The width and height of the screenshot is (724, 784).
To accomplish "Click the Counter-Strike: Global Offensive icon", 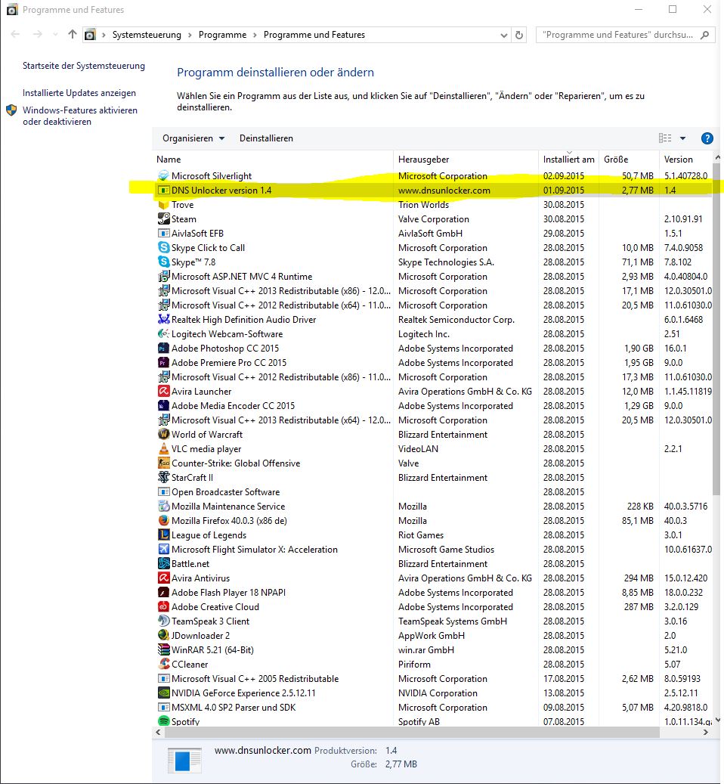I will [x=163, y=463].
